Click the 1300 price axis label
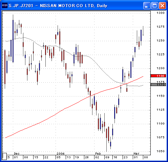168x162 pixels. point(161,13)
